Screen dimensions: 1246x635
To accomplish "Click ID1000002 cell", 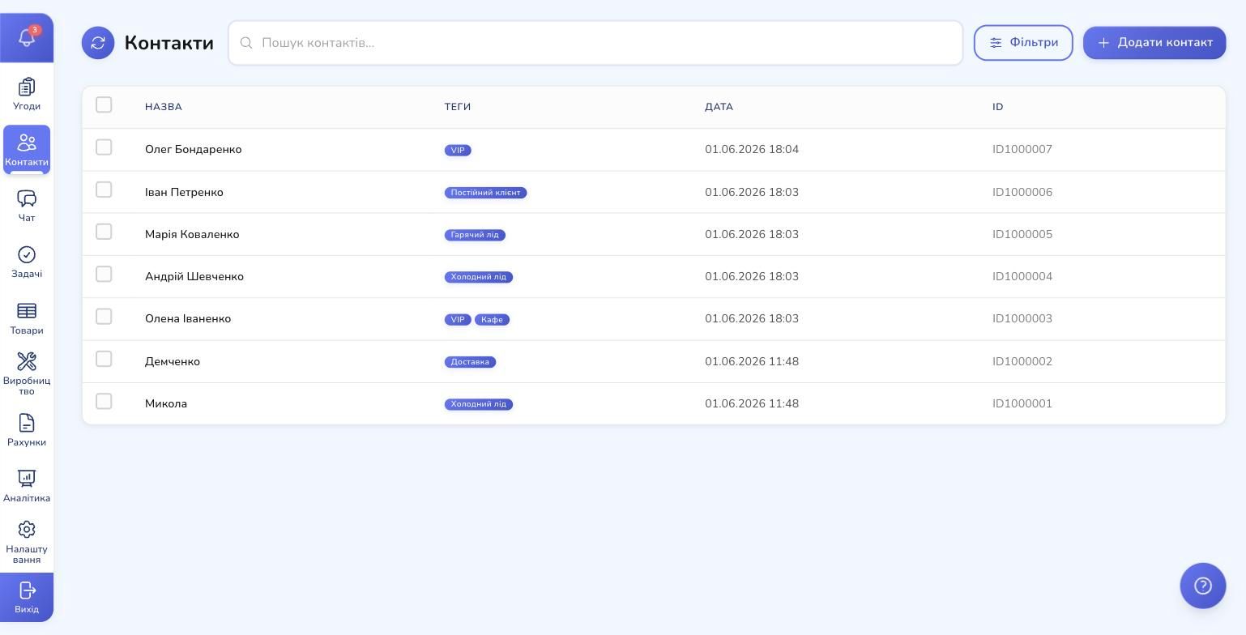I will 1022,362.
